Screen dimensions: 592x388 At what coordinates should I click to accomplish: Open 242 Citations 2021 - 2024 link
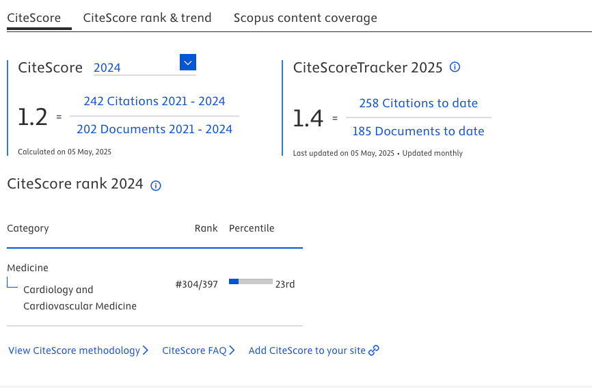click(154, 101)
